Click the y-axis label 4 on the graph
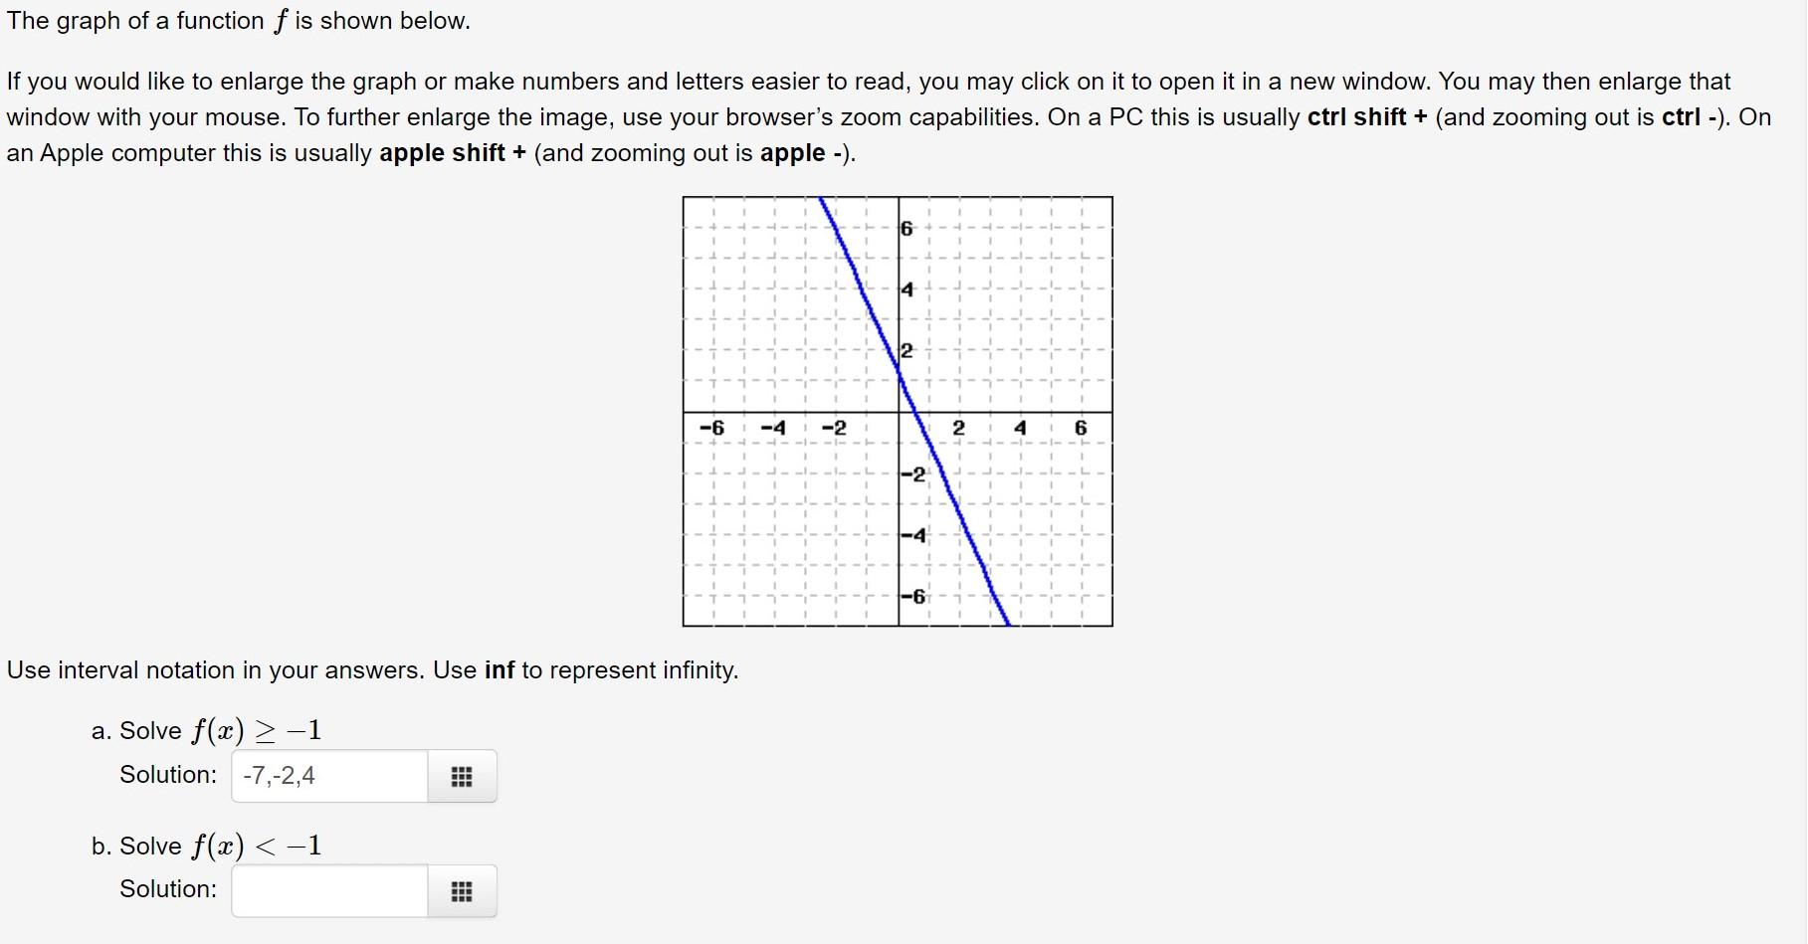The width and height of the screenshot is (1808, 944). [905, 291]
